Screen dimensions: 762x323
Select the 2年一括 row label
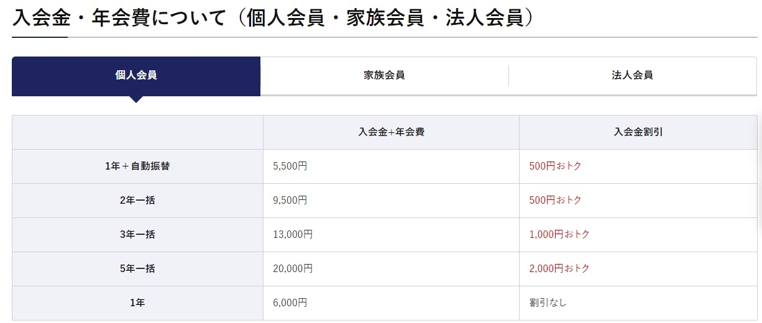(x=137, y=201)
